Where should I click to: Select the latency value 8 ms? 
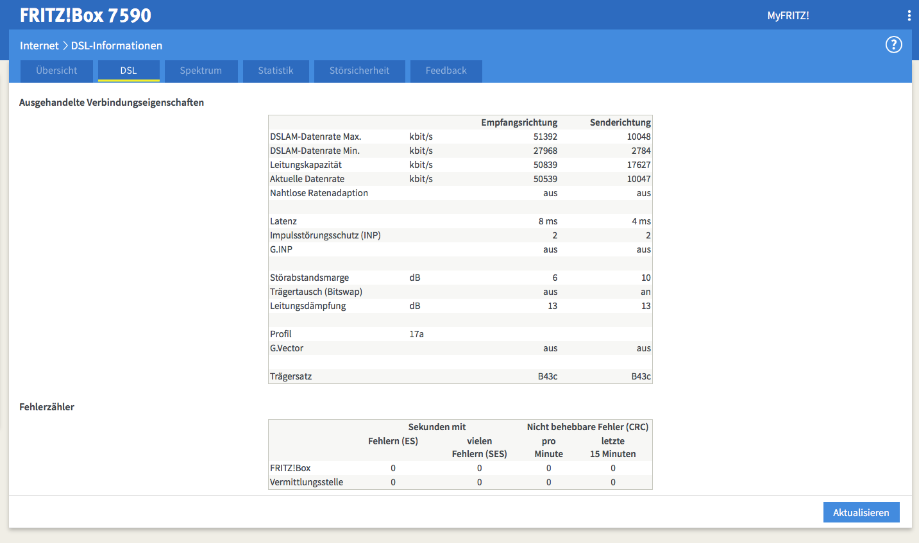coord(548,221)
